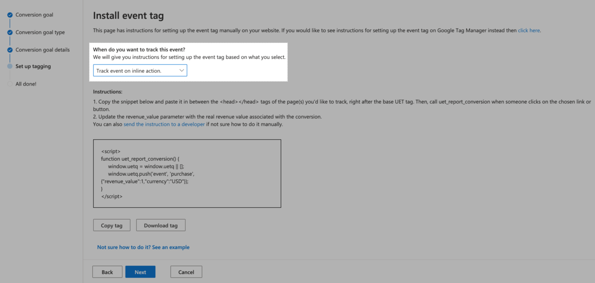Viewport: 595px width, 283px height.
Task: Click the All done! step circle
Action: coord(10,84)
